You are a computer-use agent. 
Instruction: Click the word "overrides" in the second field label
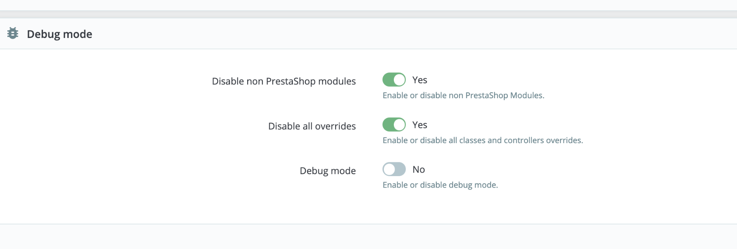[335, 126]
